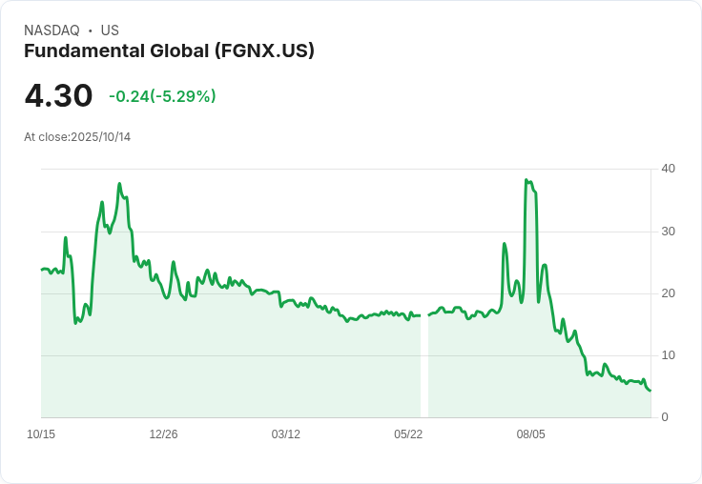Open the Fundamental Global (FGNX.US) title
Screen dimensions: 702x484
coord(169,50)
